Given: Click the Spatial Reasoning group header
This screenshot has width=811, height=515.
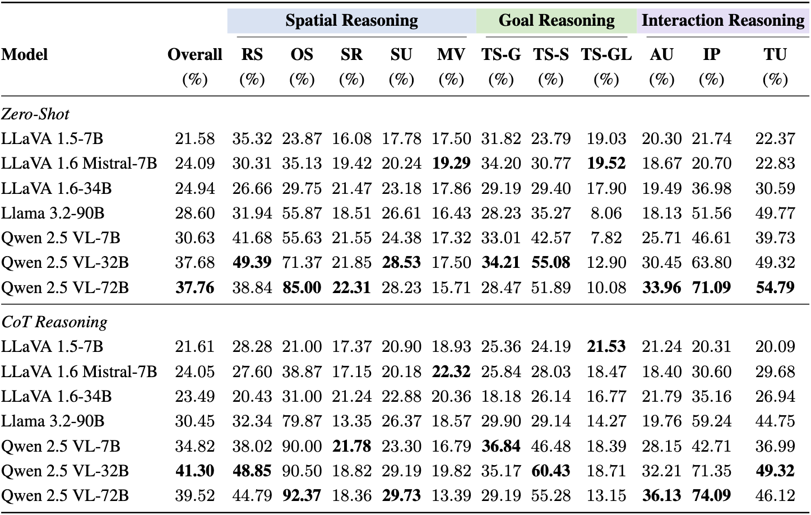Looking at the screenshot, I should tap(351, 21).
